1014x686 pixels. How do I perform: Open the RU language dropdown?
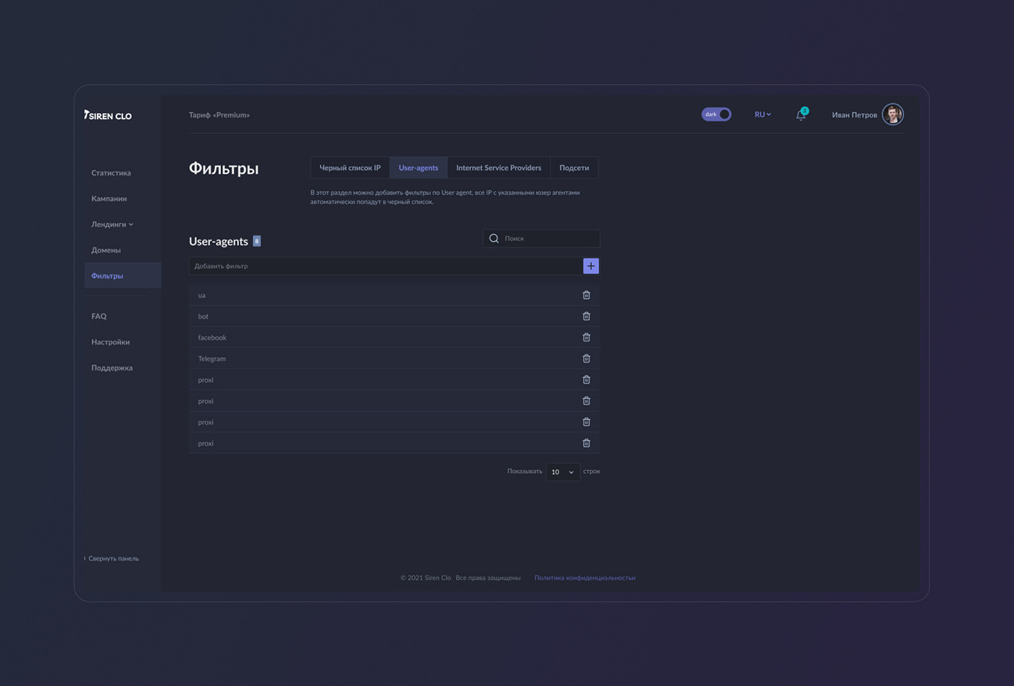[762, 114]
